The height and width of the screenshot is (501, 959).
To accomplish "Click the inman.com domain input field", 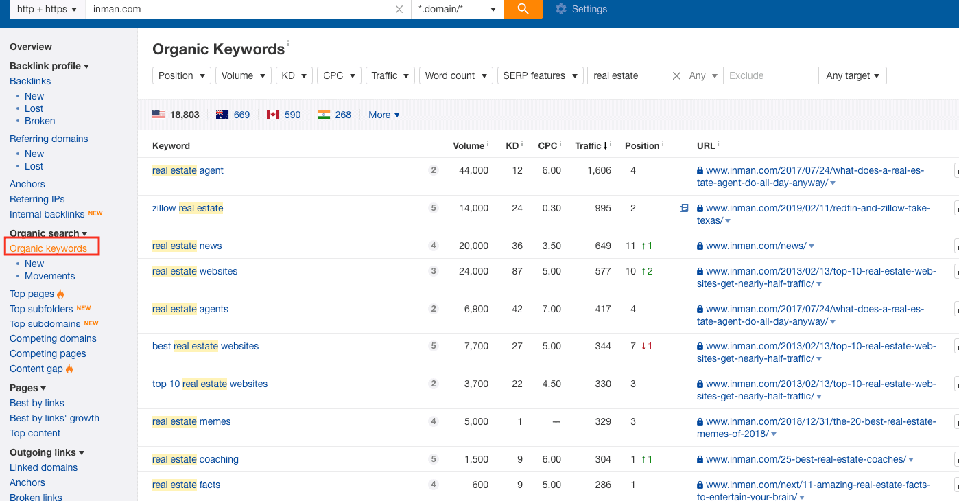I will [240, 10].
